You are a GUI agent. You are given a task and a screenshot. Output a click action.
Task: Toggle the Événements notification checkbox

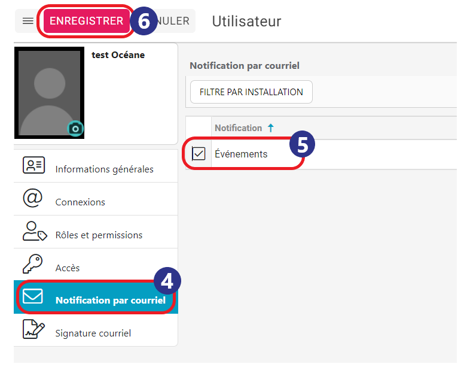click(199, 154)
